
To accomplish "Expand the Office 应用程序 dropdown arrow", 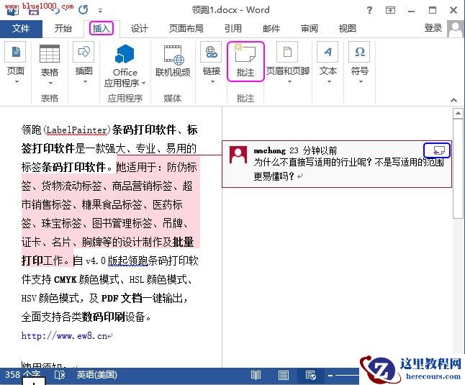I will coord(144,83).
